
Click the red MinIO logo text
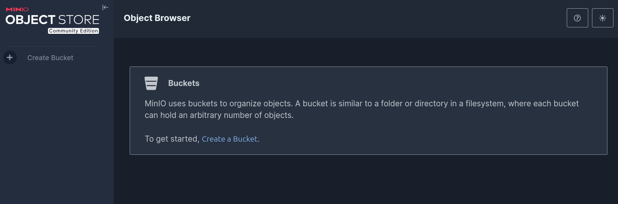17,9
